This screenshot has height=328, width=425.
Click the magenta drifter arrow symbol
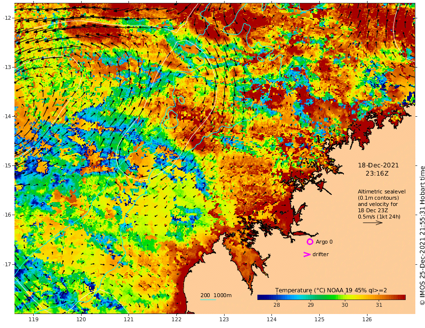pos(307,254)
